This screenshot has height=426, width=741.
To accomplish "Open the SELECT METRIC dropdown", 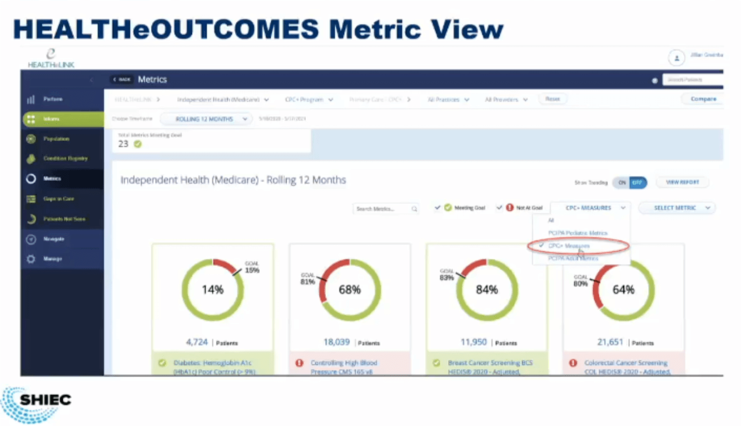I will [x=677, y=208].
